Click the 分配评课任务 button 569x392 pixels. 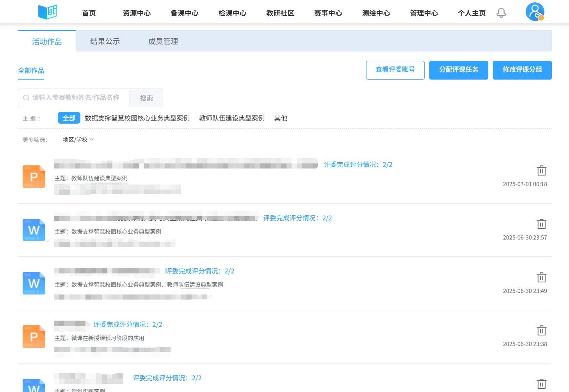coord(459,70)
